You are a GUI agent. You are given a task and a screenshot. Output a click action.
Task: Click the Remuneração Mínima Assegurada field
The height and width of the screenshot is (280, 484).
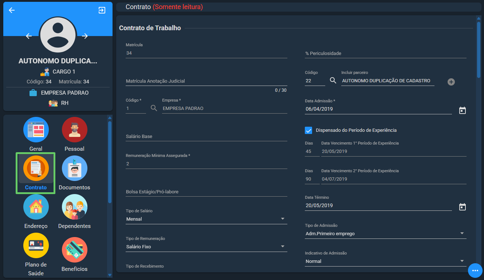pos(206,164)
